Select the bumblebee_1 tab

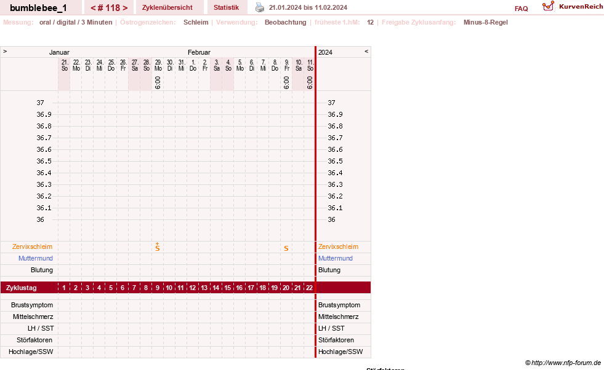[x=38, y=8]
